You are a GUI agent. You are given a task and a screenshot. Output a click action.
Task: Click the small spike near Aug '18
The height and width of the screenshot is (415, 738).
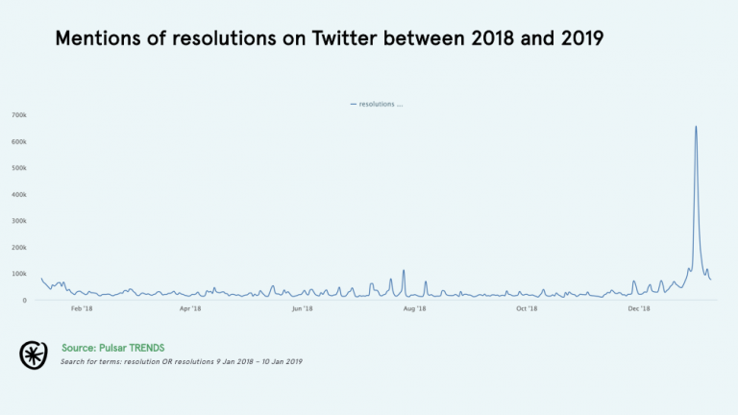[404, 272]
